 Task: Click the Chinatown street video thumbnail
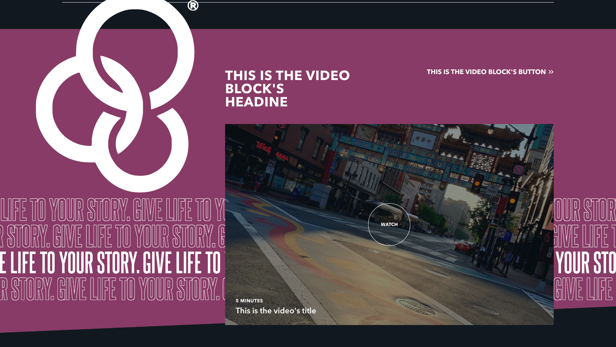tap(389, 225)
